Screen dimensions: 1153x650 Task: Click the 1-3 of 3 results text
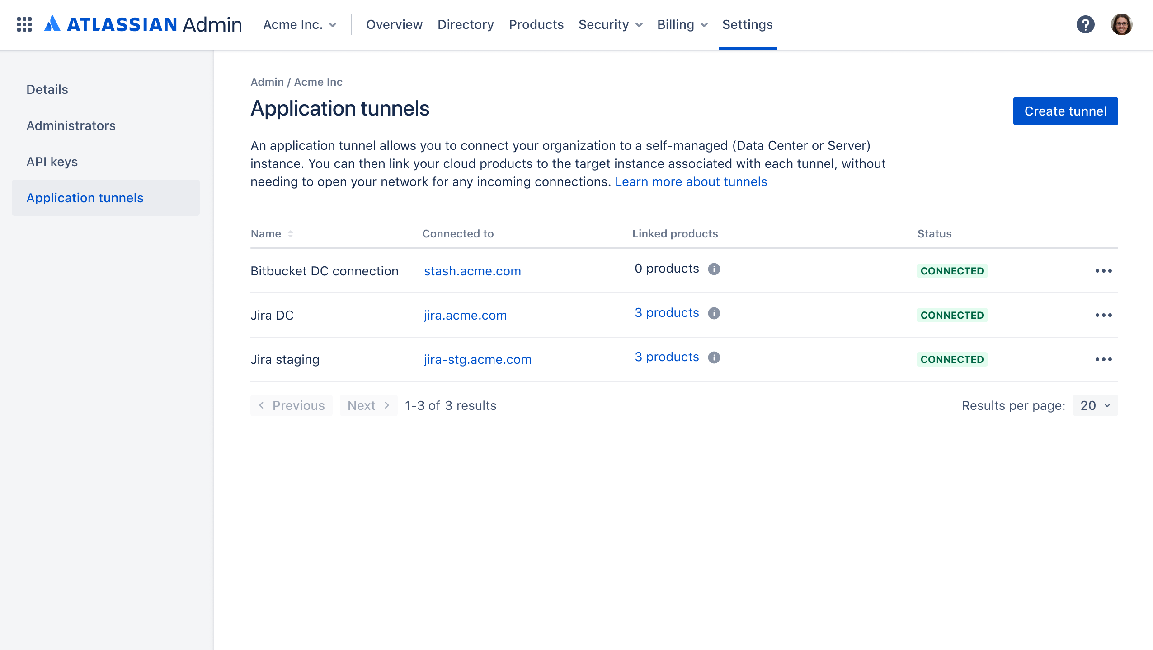pyautogui.click(x=451, y=405)
